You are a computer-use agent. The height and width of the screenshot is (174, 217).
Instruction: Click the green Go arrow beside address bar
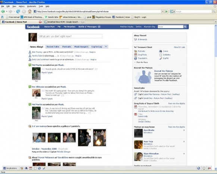[x=167, y=12]
